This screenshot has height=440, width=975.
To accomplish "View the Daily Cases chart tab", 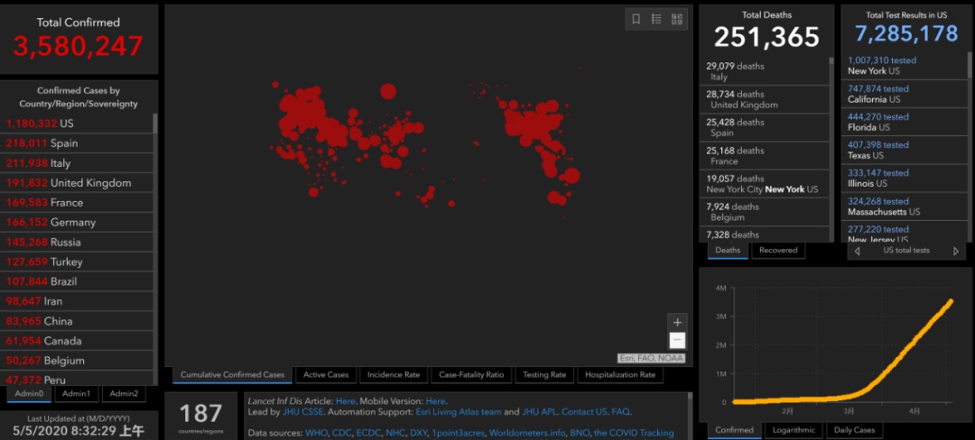I will [x=852, y=430].
